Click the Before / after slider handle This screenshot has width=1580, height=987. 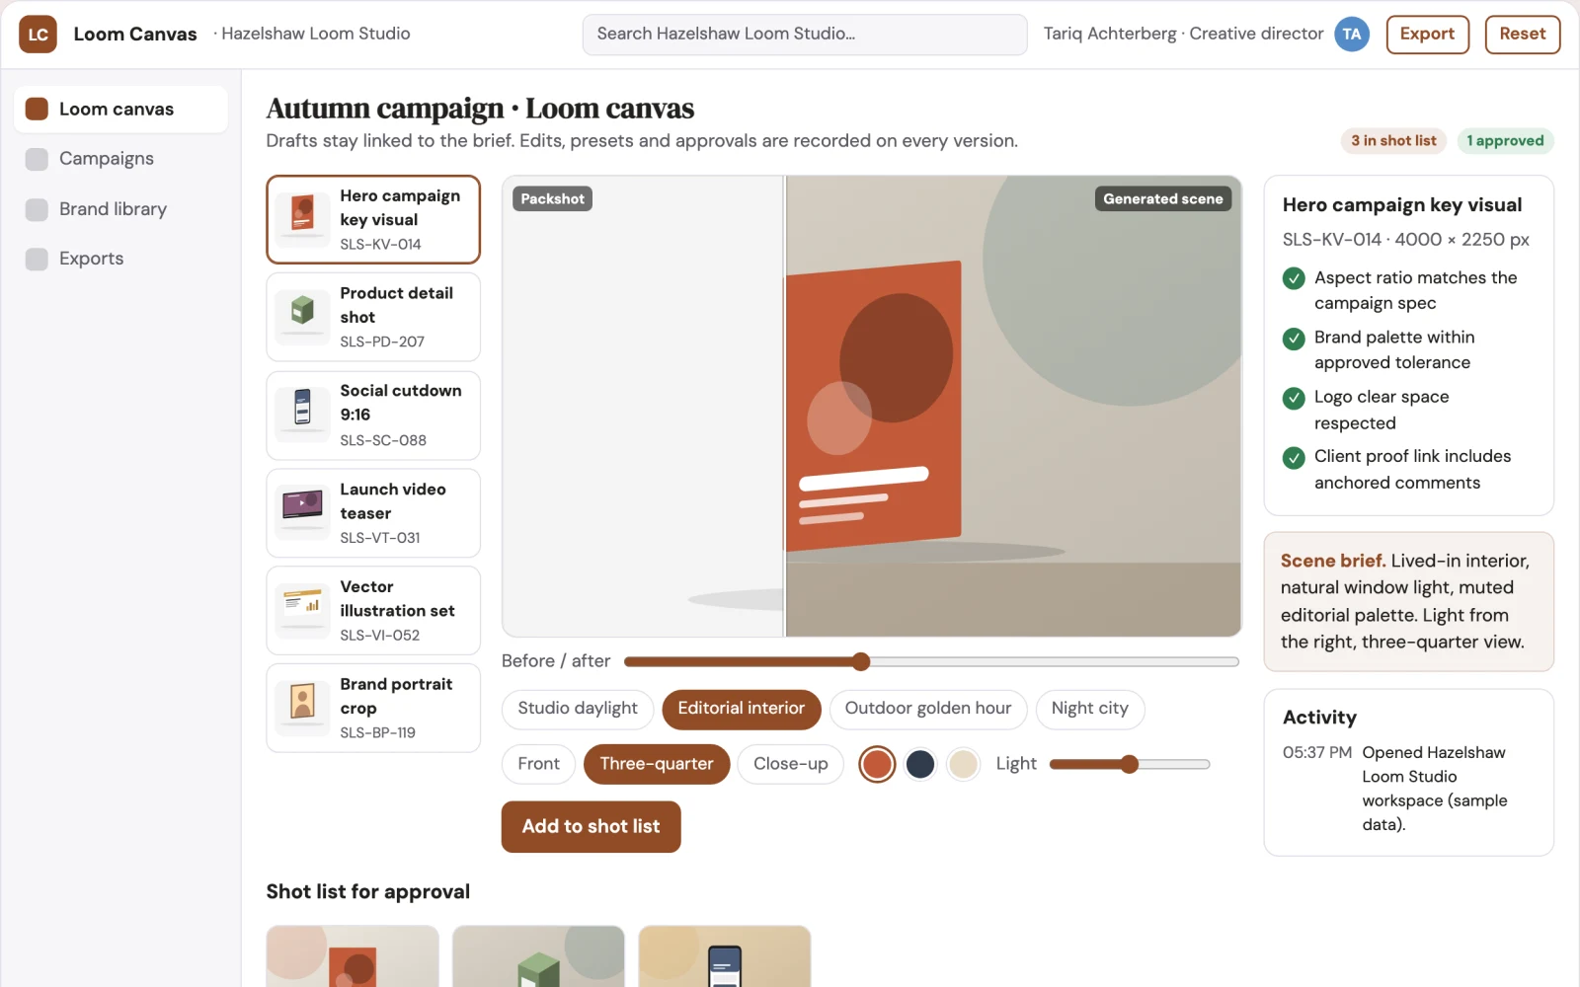(861, 661)
